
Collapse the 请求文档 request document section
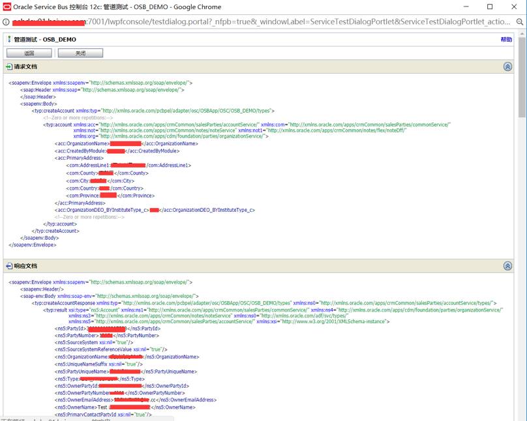tap(507, 66)
